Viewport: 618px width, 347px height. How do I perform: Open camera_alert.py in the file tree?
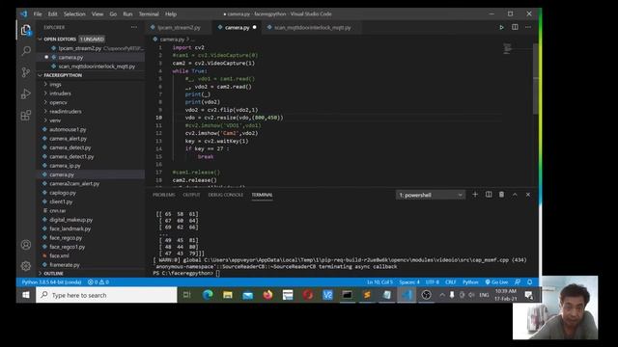[68, 139]
